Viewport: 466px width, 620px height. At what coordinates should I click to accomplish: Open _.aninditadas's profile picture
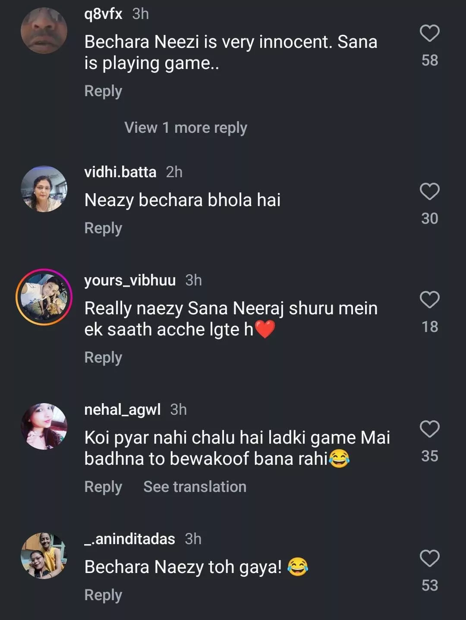[x=44, y=556]
